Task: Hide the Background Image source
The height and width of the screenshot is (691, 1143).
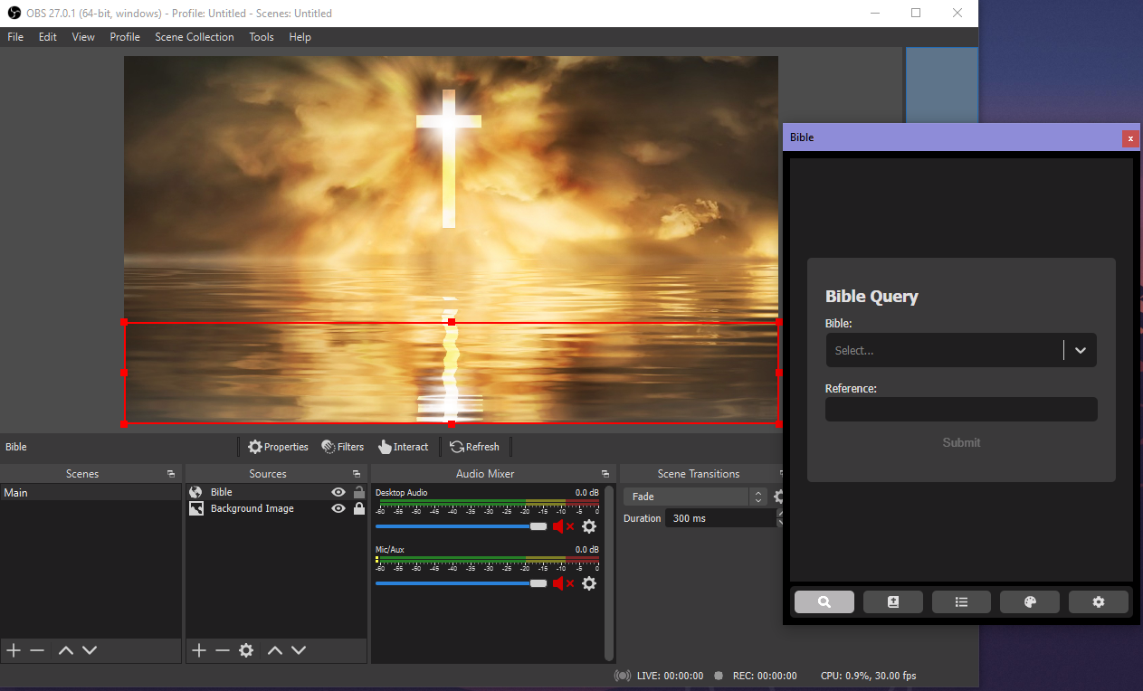Action: pyautogui.click(x=338, y=508)
